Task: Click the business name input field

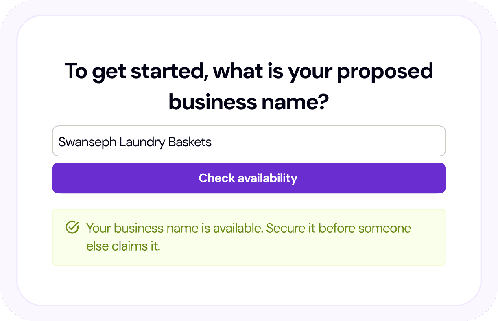Action: click(249, 141)
